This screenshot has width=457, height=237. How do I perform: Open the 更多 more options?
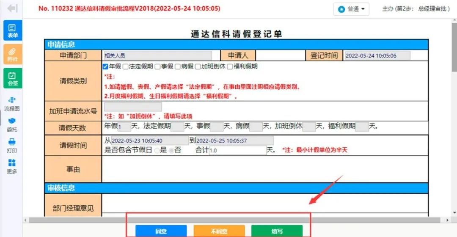(12, 167)
